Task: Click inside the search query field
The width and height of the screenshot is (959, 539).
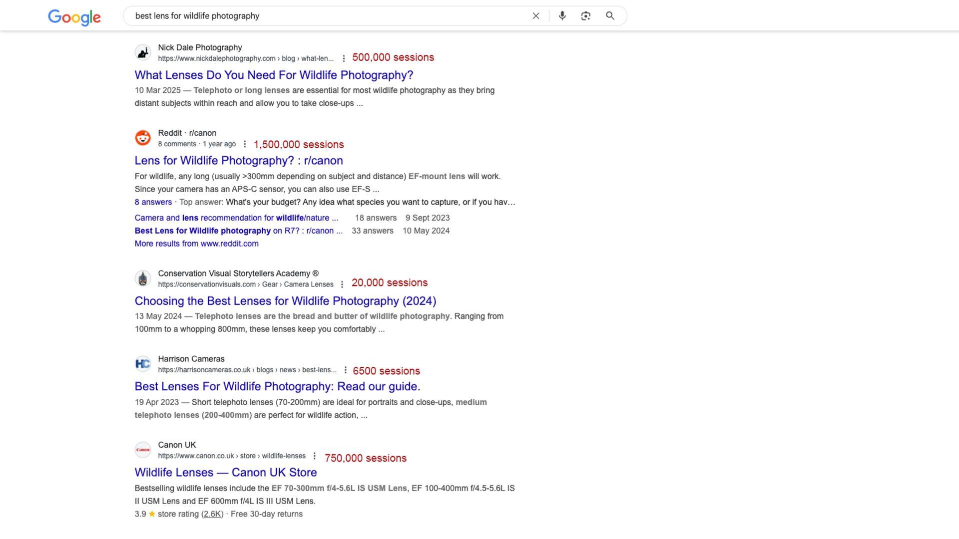Action: click(325, 16)
